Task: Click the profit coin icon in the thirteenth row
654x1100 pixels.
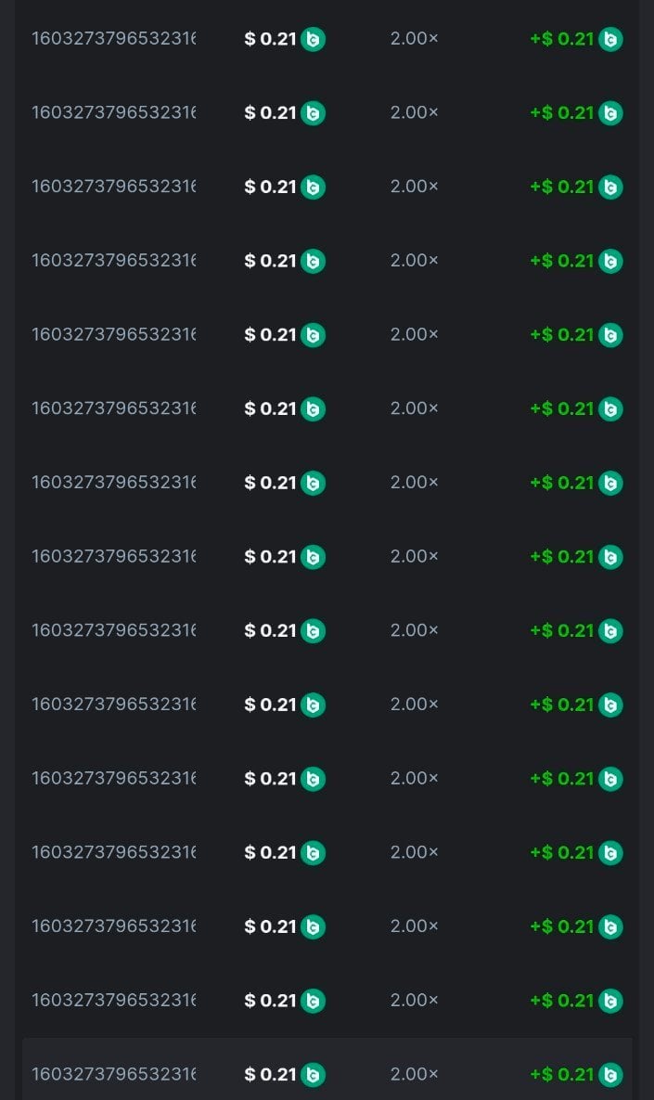Action: click(610, 927)
